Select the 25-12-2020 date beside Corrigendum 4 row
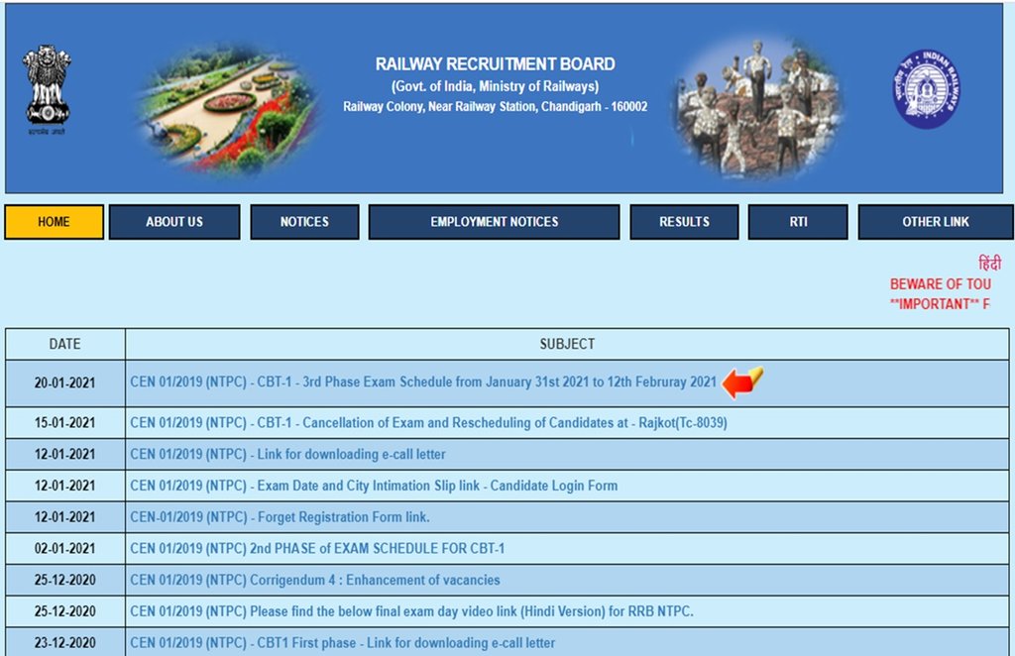This screenshot has height=656, width=1015. pyautogui.click(x=64, y=580)
